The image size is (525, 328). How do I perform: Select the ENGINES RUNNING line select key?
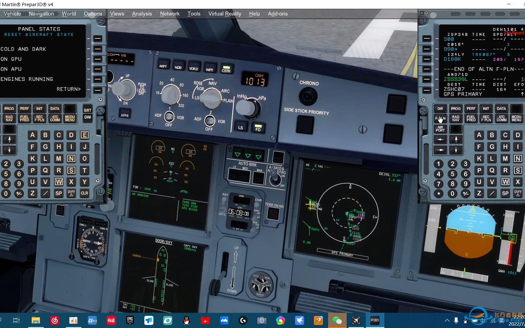click(98, 79)
